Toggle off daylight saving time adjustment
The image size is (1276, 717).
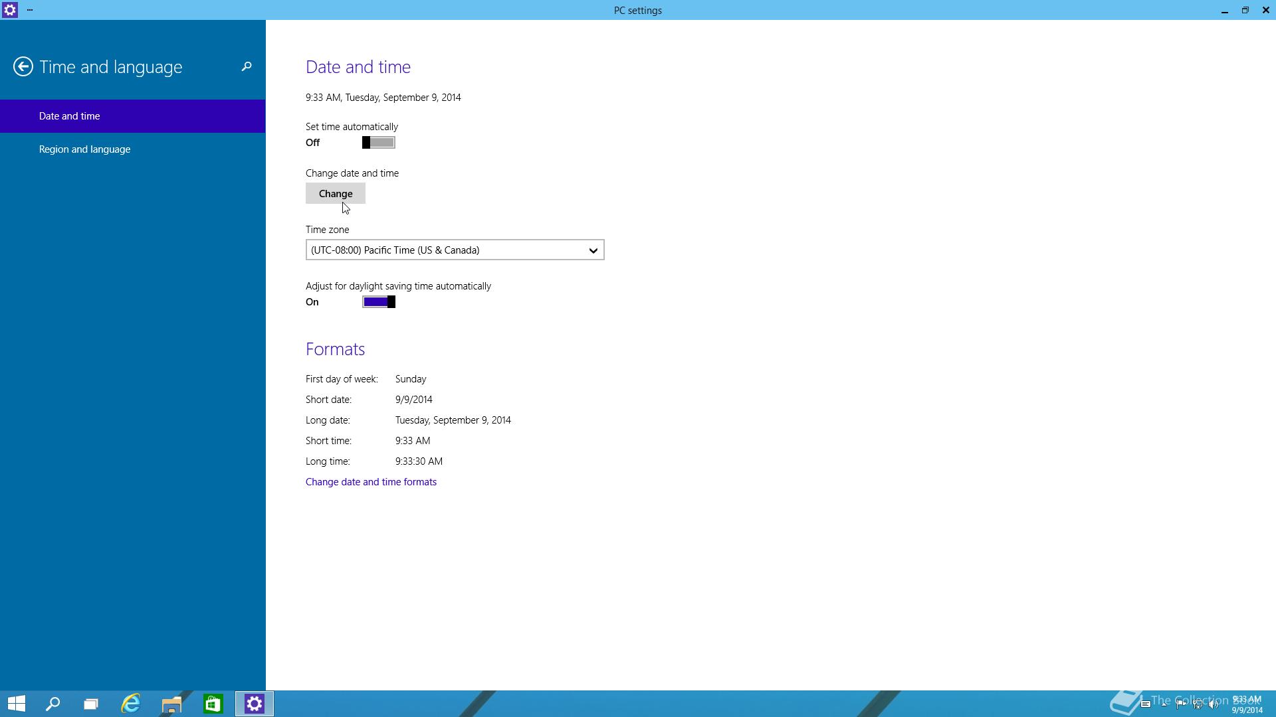coord(379,302)
